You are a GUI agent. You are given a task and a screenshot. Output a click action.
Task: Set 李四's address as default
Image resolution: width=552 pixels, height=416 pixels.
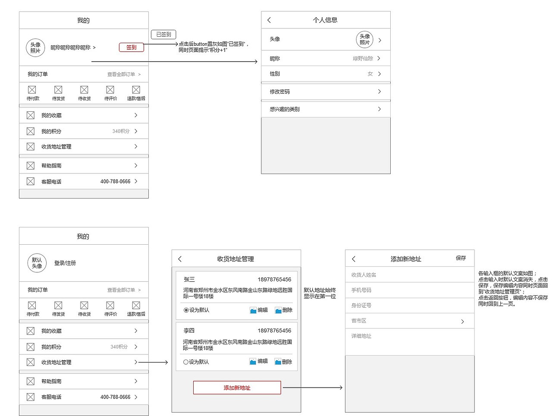click(x=186, y=362)
